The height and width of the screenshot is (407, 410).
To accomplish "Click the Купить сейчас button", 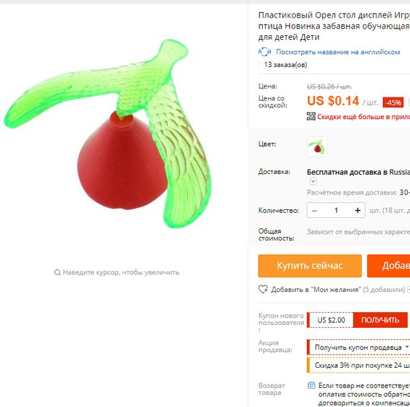I will 310,266.
